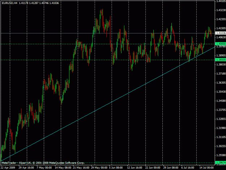Image resolution: width=226 pixels, height=170 pixels.
Task: Click the 1.38030 price axis label
Action: 221,65
